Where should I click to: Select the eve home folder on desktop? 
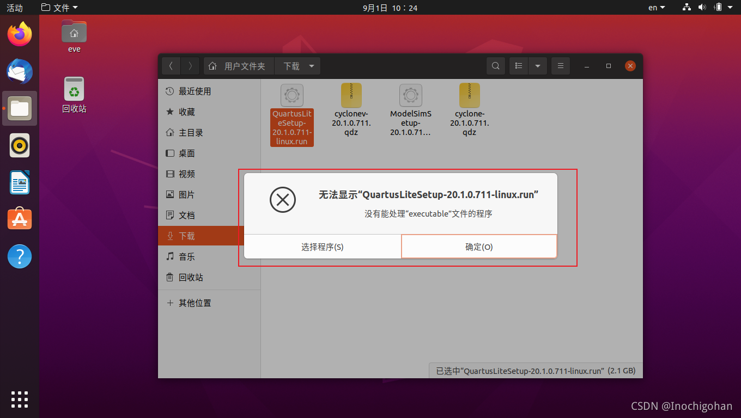click(x=74, y=36)
